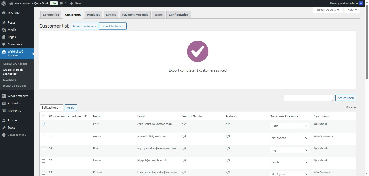The height and width of the screenshot is (176, 369).
Task: Click the WooCommerce sidebar icon
Action: [4, 96]
